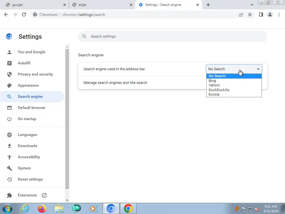Choose No Search from the dropdown list
Screen dimensions: 285x214
234,76
